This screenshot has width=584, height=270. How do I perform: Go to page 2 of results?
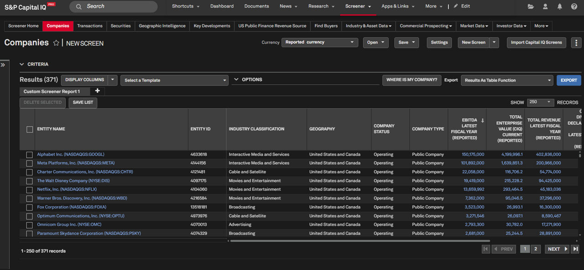536,249
